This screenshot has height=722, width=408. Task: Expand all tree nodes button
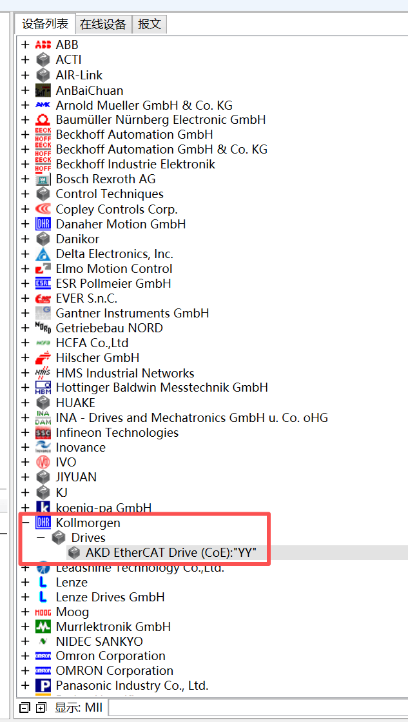pyautogui.click(x=41, y=707)
